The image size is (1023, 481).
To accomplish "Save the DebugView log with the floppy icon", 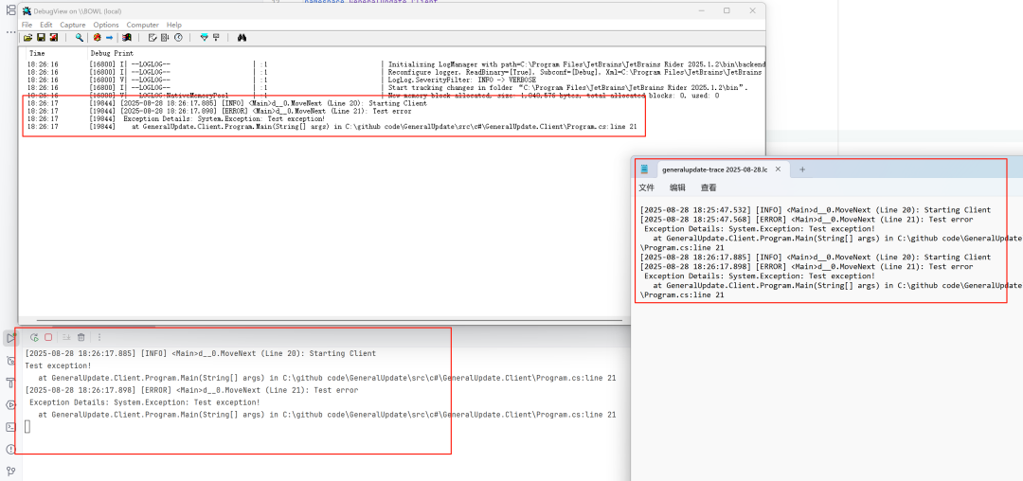I will pyautogui.click(x=41, y=38).
